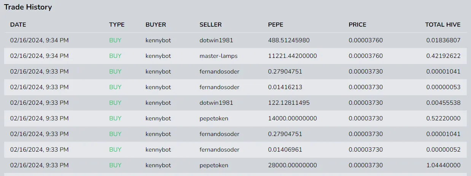Select the 0.01406961 PEPE amount
Screen dimensions: 471x176
(x=285, y=150)
